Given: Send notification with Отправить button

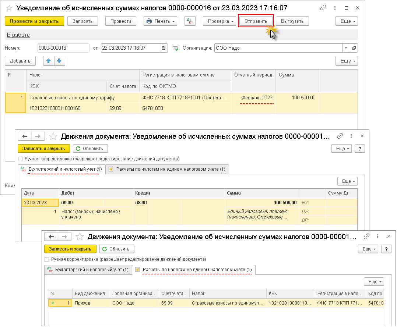Looking at the screenshot, I should point(256,21).
